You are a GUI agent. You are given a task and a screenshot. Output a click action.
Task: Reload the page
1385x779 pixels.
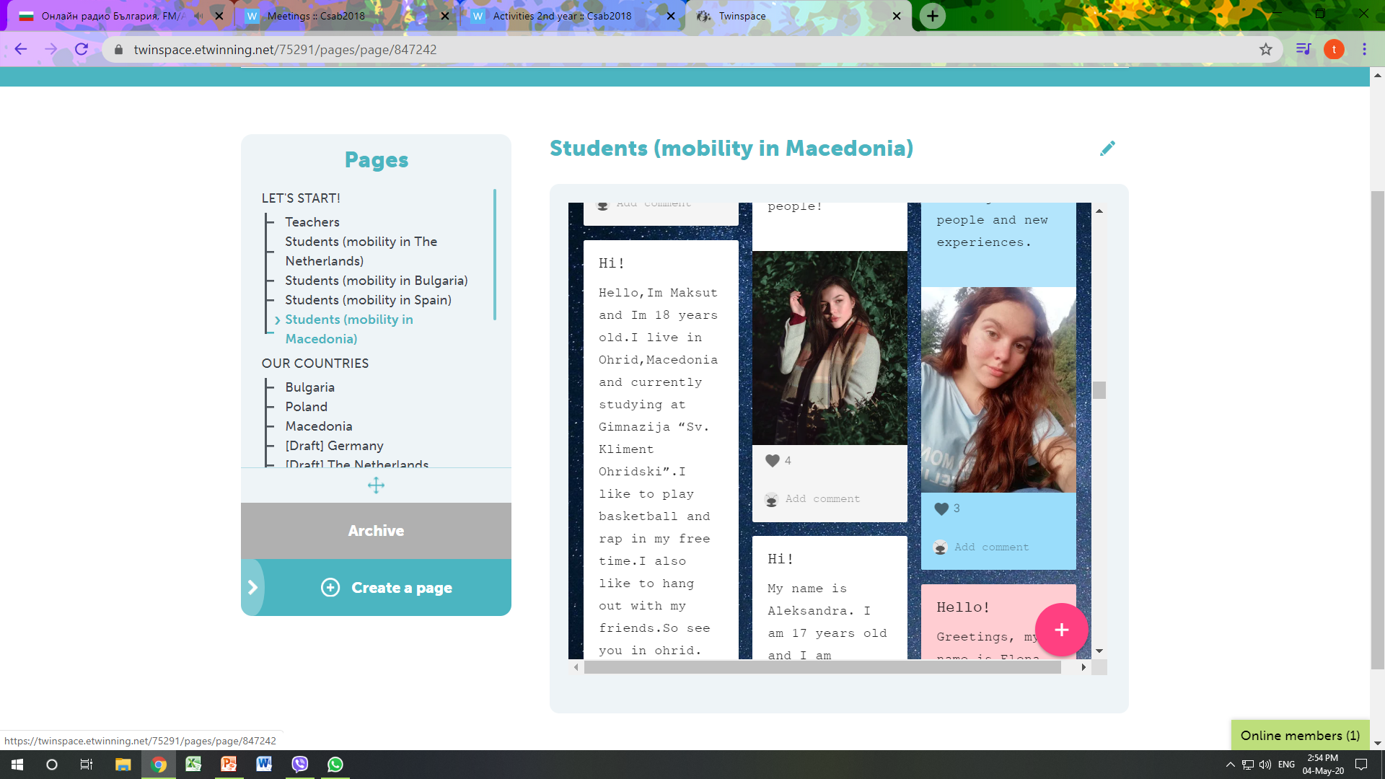point(82,50)
